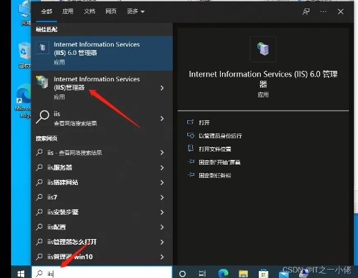Open File Explorer from taskbar
Image resolution: width=358 pixels, height=278 pixels.
243,274
